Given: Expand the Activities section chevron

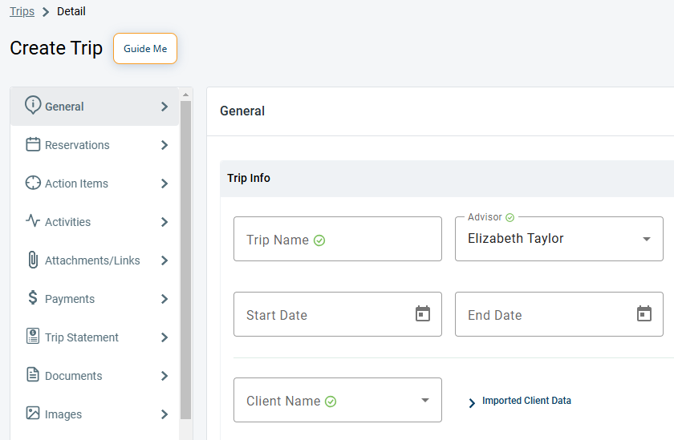Looking at the screenshot, I should pos(164,222).
